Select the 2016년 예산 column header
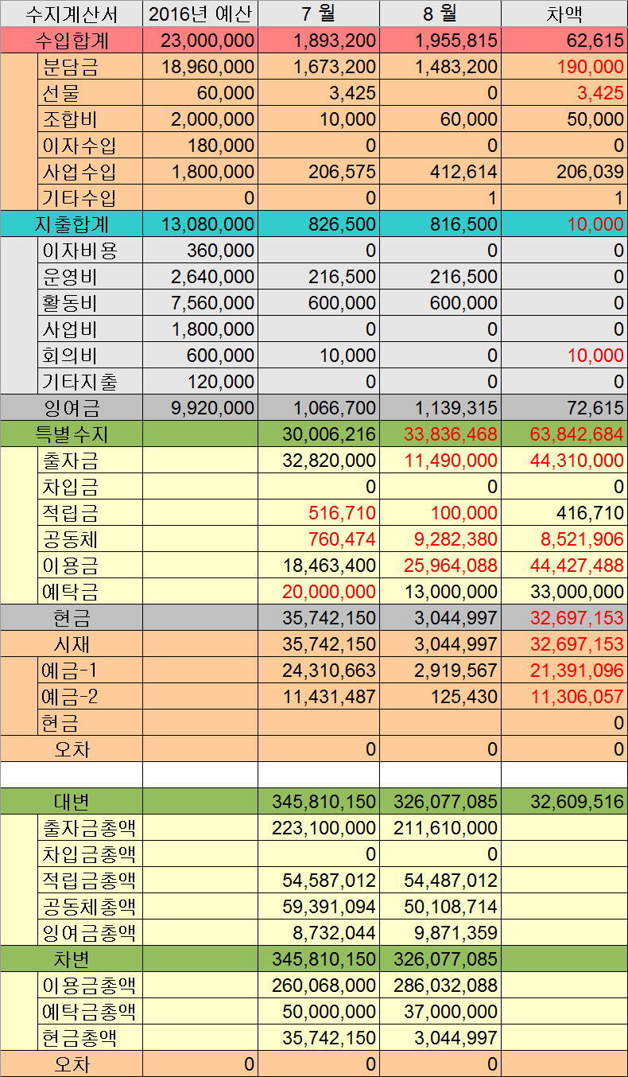 [x=200, y=14]
